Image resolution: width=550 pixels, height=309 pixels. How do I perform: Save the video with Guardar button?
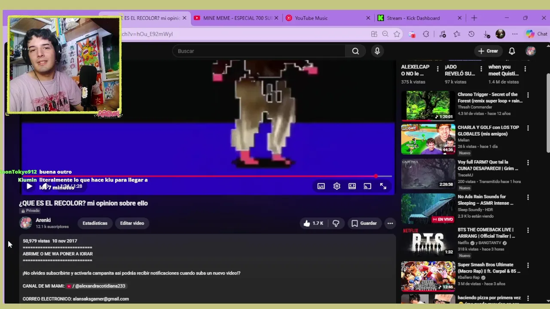pyautogui.click(x=364, y=223)
